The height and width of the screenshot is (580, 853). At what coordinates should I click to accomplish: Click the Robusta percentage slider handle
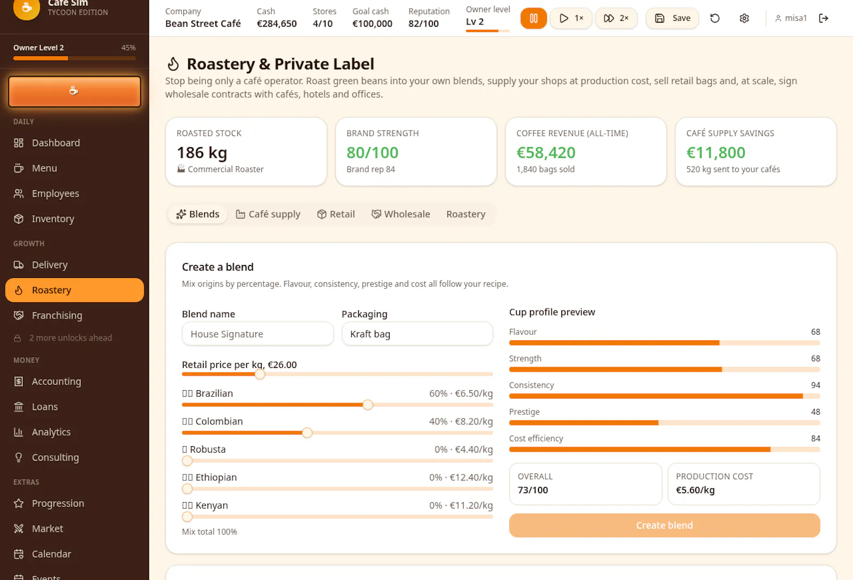point(187,461)
